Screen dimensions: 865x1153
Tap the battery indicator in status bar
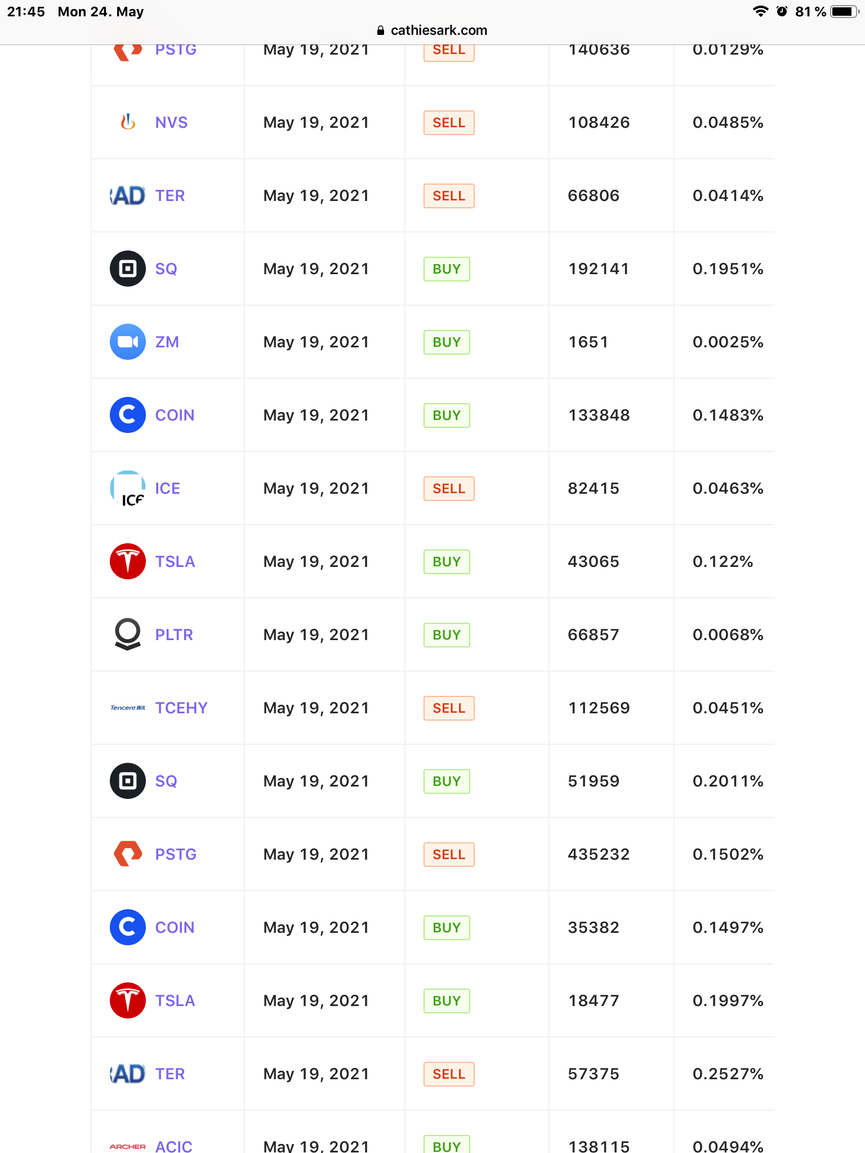click(844, 12)
